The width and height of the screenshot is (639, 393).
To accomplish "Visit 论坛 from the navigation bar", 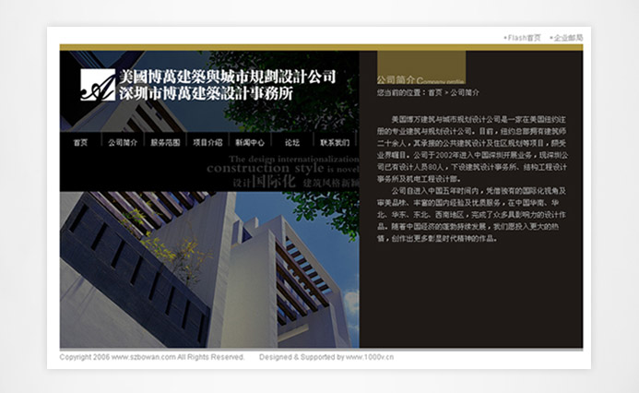I will [292, 143].
